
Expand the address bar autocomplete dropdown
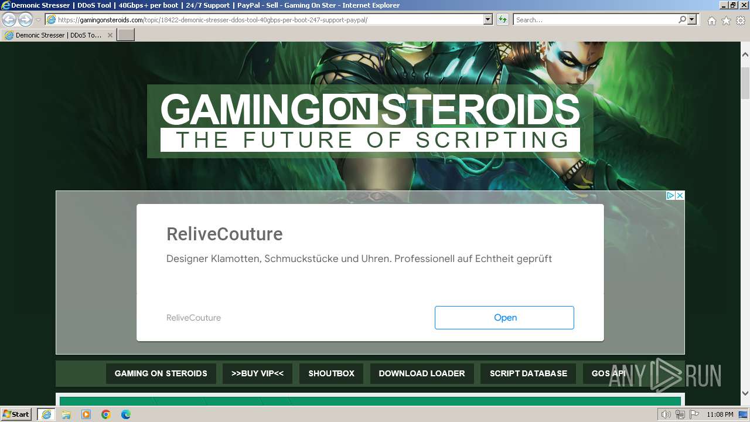pos(488,20)
